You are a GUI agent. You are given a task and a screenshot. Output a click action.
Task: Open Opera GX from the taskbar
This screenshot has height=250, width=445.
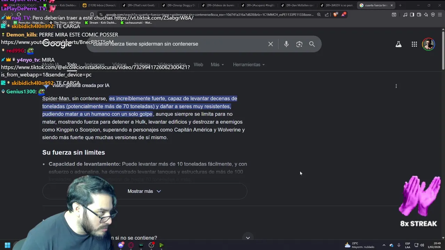click(x=131, y=245)
